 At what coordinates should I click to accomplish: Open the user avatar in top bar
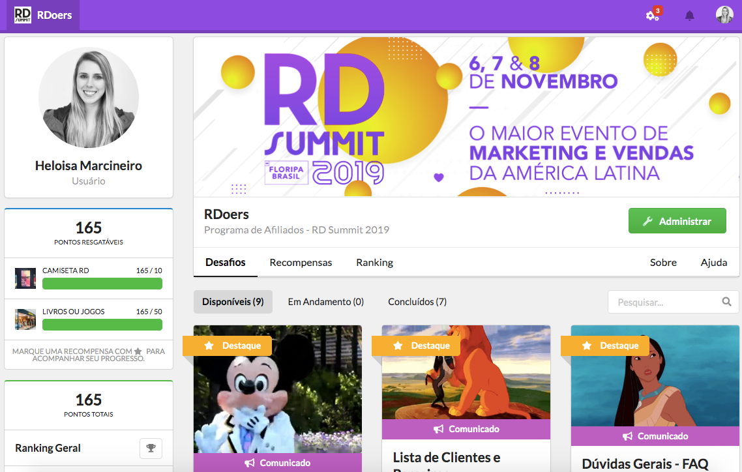724,15
